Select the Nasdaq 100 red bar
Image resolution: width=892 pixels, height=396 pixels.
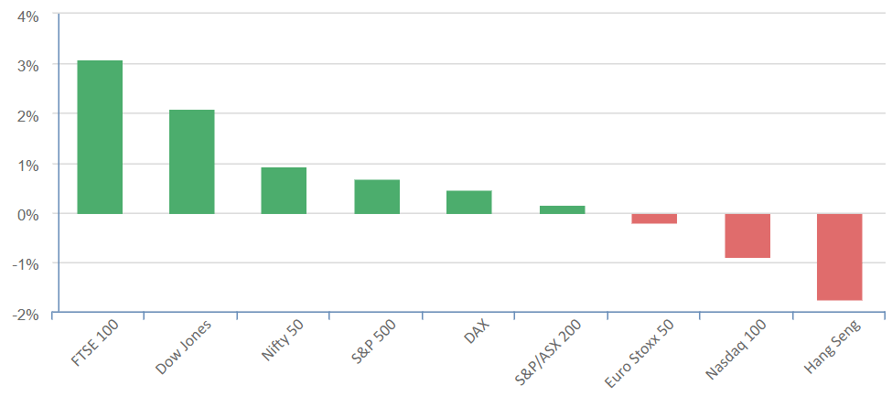[747, 236]
